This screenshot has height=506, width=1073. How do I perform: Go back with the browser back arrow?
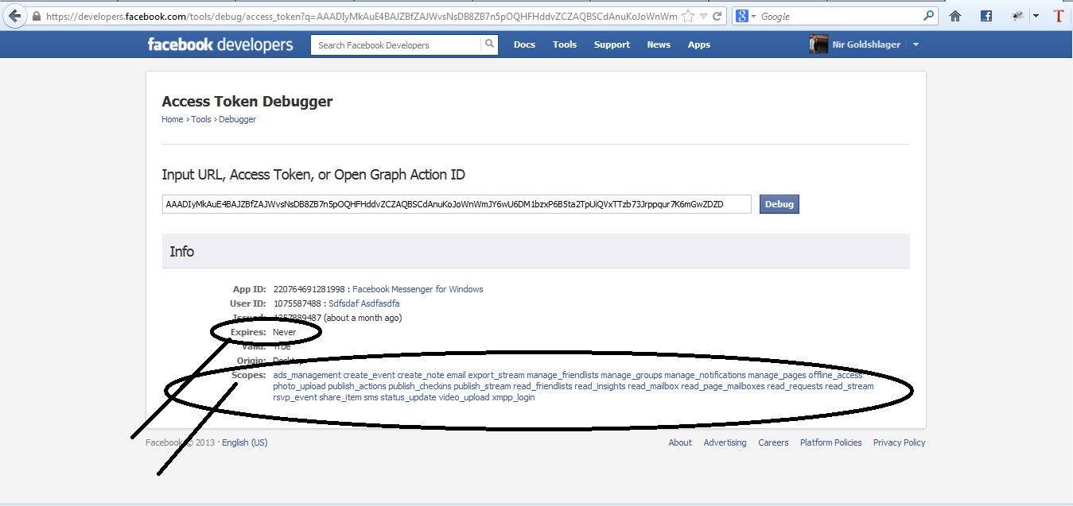point(14,16)
